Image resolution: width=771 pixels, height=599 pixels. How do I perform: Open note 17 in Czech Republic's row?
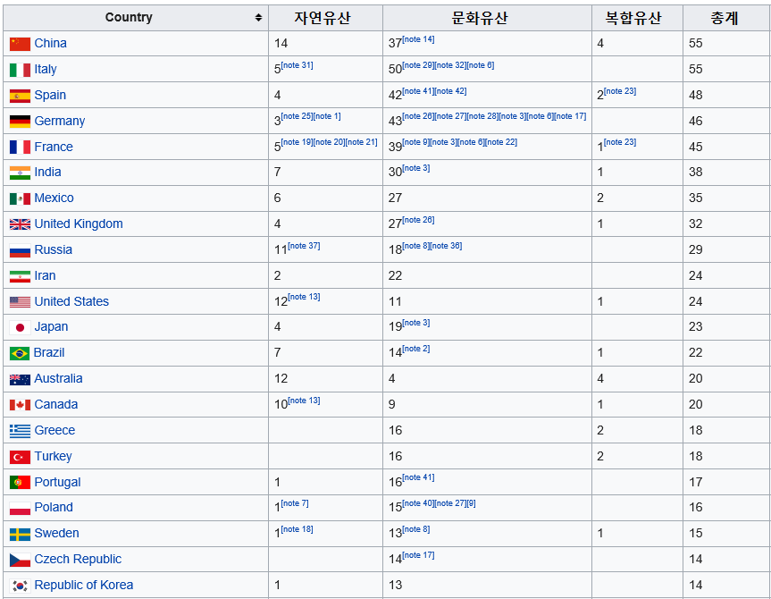(418, 555)
